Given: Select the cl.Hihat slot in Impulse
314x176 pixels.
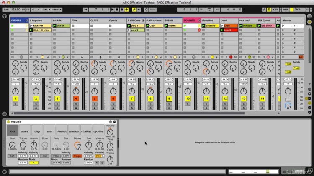Looking at the screenshot, I should click(86, 130).
